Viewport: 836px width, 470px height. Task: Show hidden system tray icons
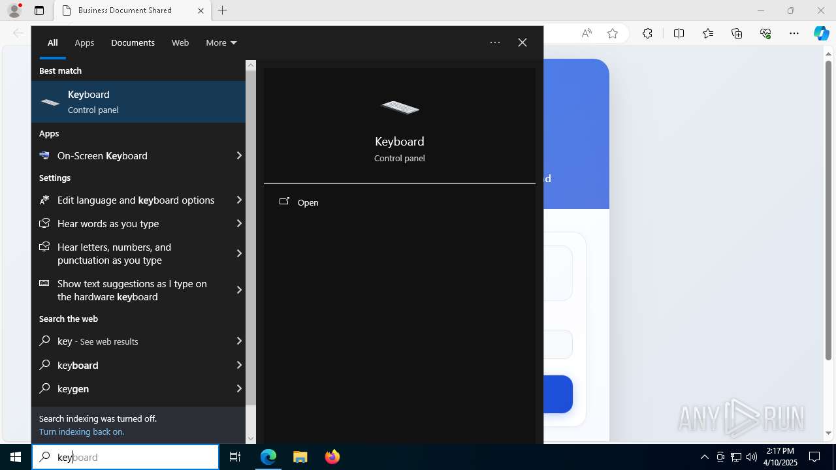pyautogui.click(x=704, y=457)
